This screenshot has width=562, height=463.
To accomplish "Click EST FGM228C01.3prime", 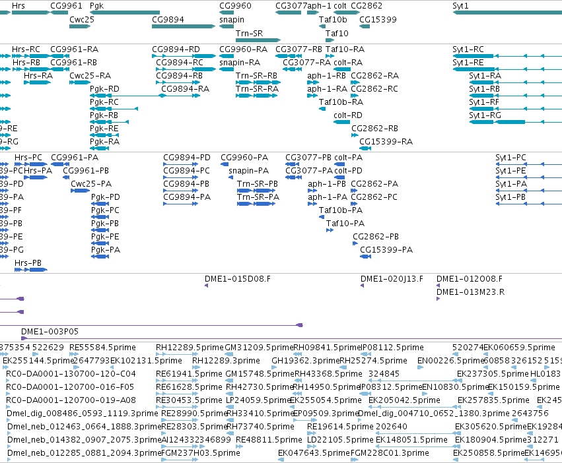I will [390, 453].
